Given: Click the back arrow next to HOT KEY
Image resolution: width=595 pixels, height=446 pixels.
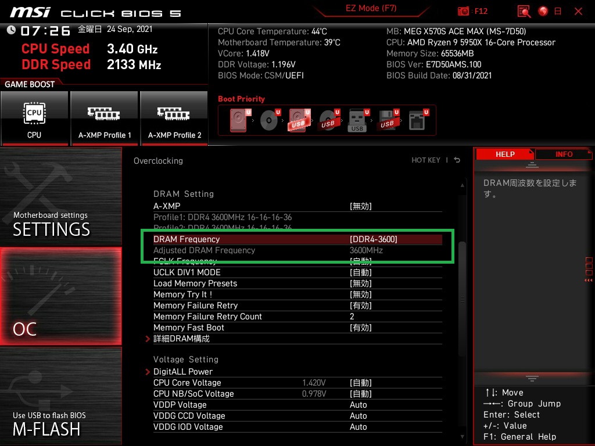Looking at the screenshot, I should click(x=457, y=160).
